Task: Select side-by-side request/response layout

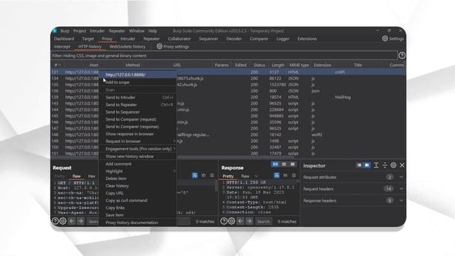Action: coord(275,164)
